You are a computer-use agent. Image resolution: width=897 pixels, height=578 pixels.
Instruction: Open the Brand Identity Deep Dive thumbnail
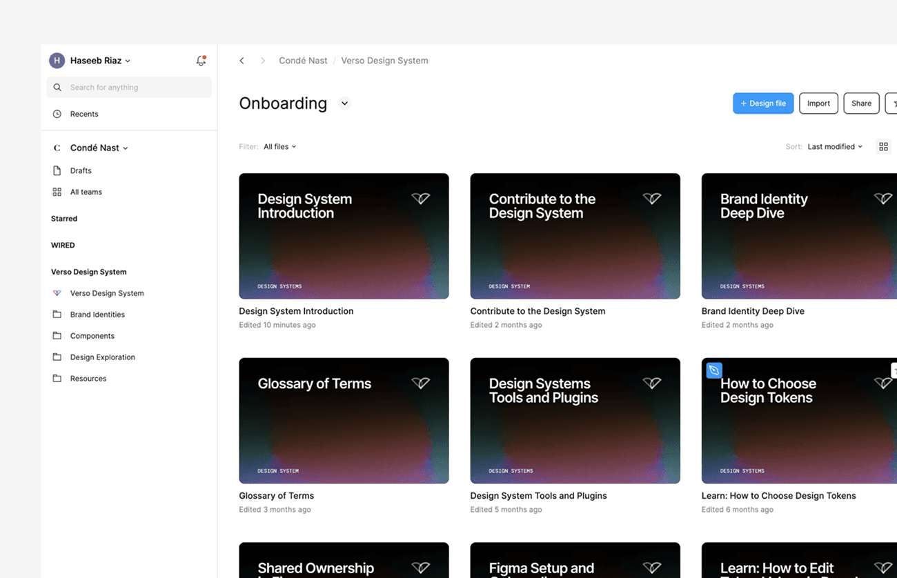799,236
